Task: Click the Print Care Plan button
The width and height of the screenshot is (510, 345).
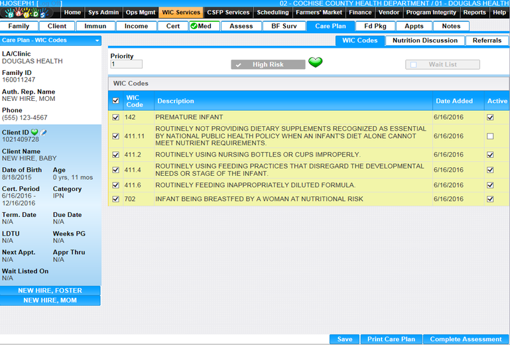Action: [x=391, y=339]
